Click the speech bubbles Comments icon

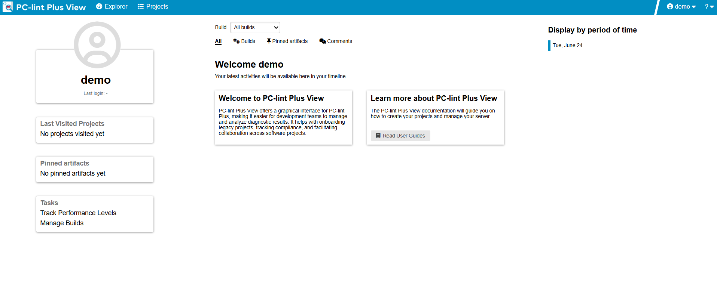323,41
